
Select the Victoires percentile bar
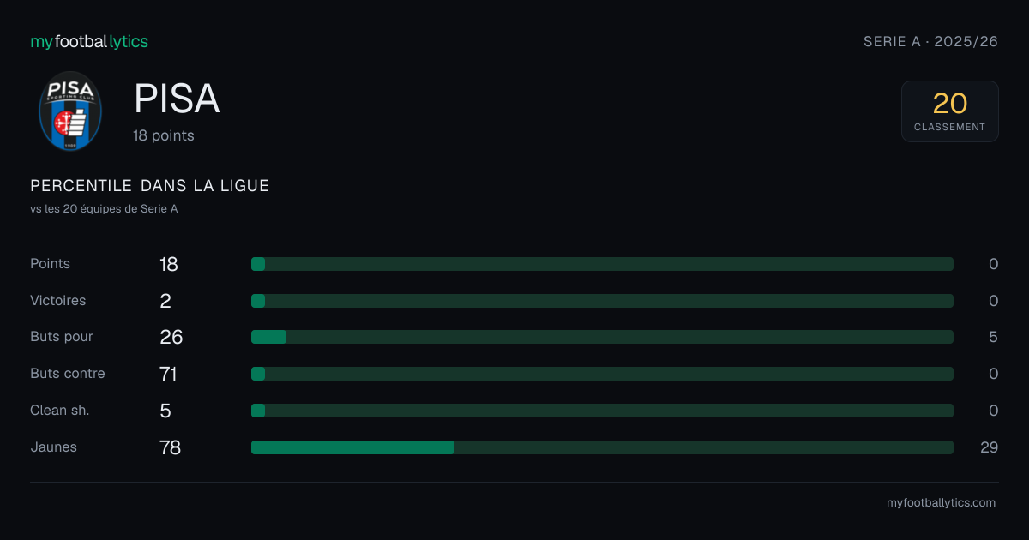click(x=602, y=301)
